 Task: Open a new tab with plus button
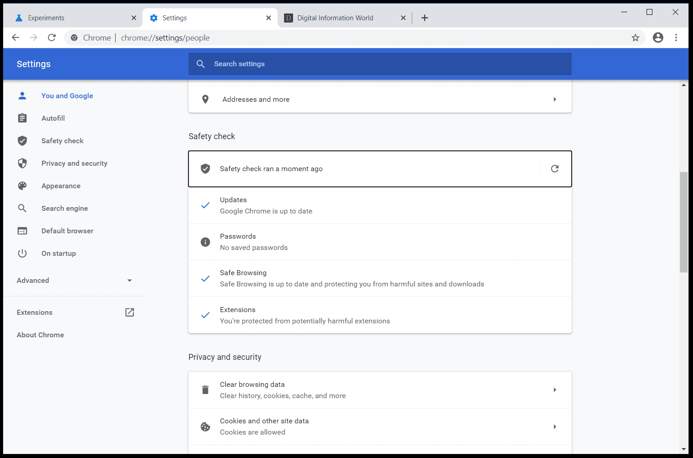tap(424, 18)
